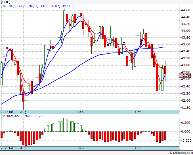Click the MA(50) value 43.53
Image resolution: width=193 pixels, height=155 pixels.
coord(44,6)
